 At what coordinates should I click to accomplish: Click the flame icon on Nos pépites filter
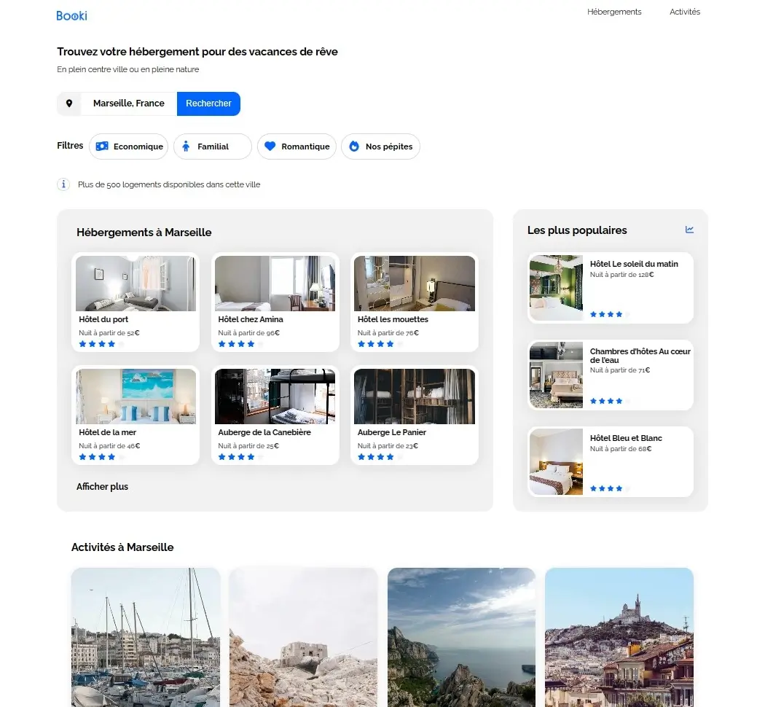(x=354, y=147)
